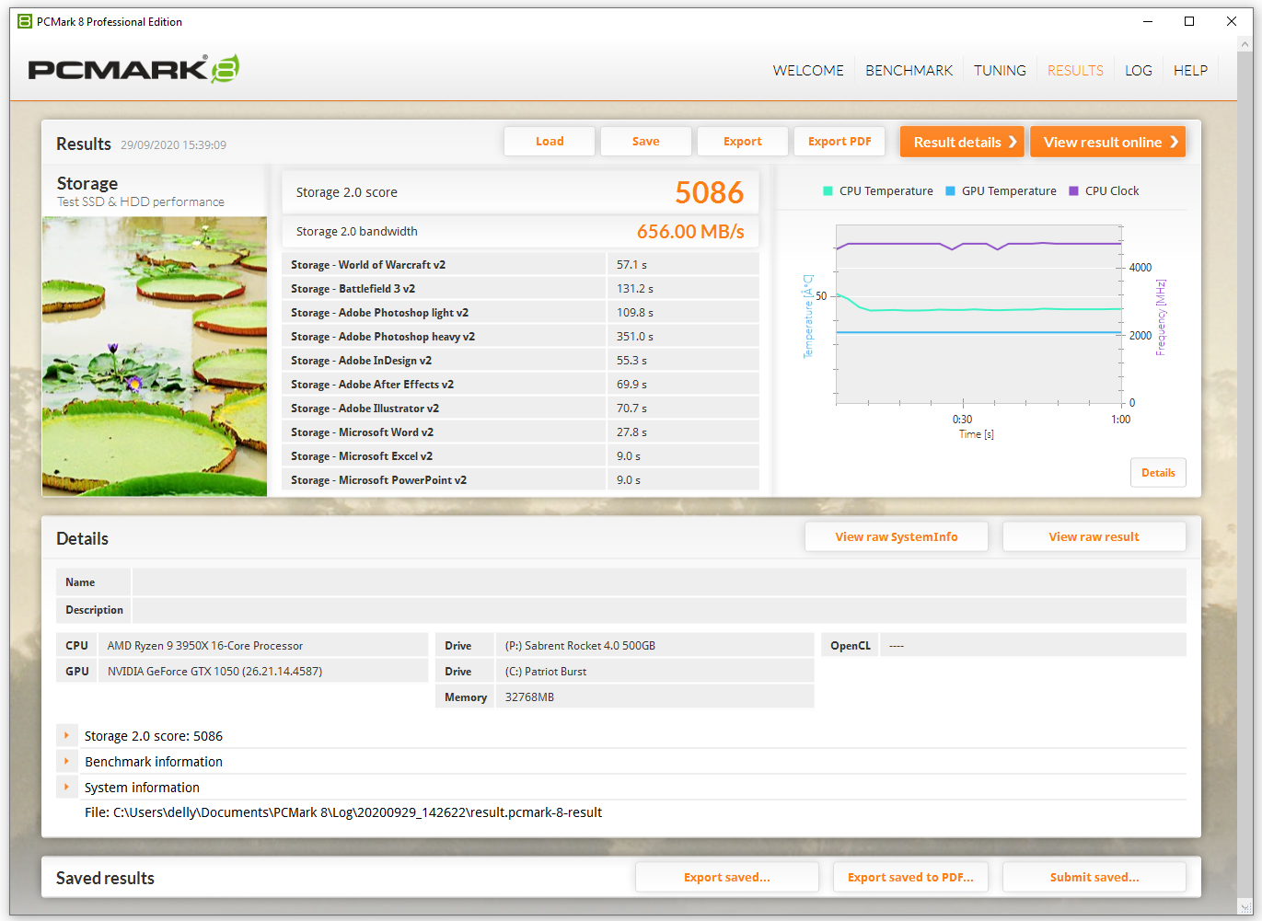Select the Battlefield 3 v2 row

pos(520,289)
